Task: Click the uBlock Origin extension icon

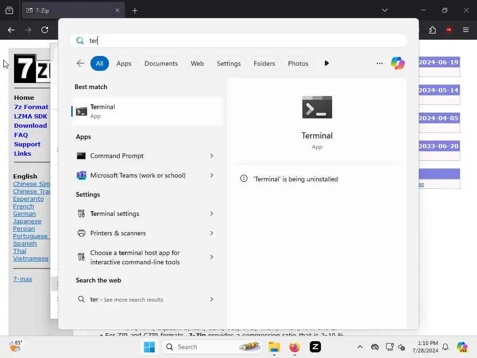Action: [449, 30]
